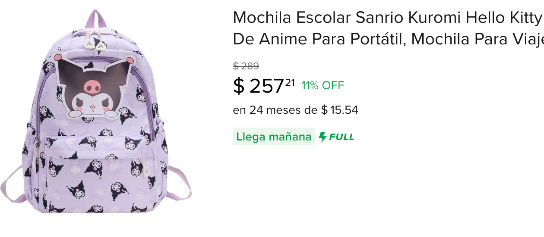Click the superscript 21 cents value
The width and height of the screenshot is (544, 237).
290,82
